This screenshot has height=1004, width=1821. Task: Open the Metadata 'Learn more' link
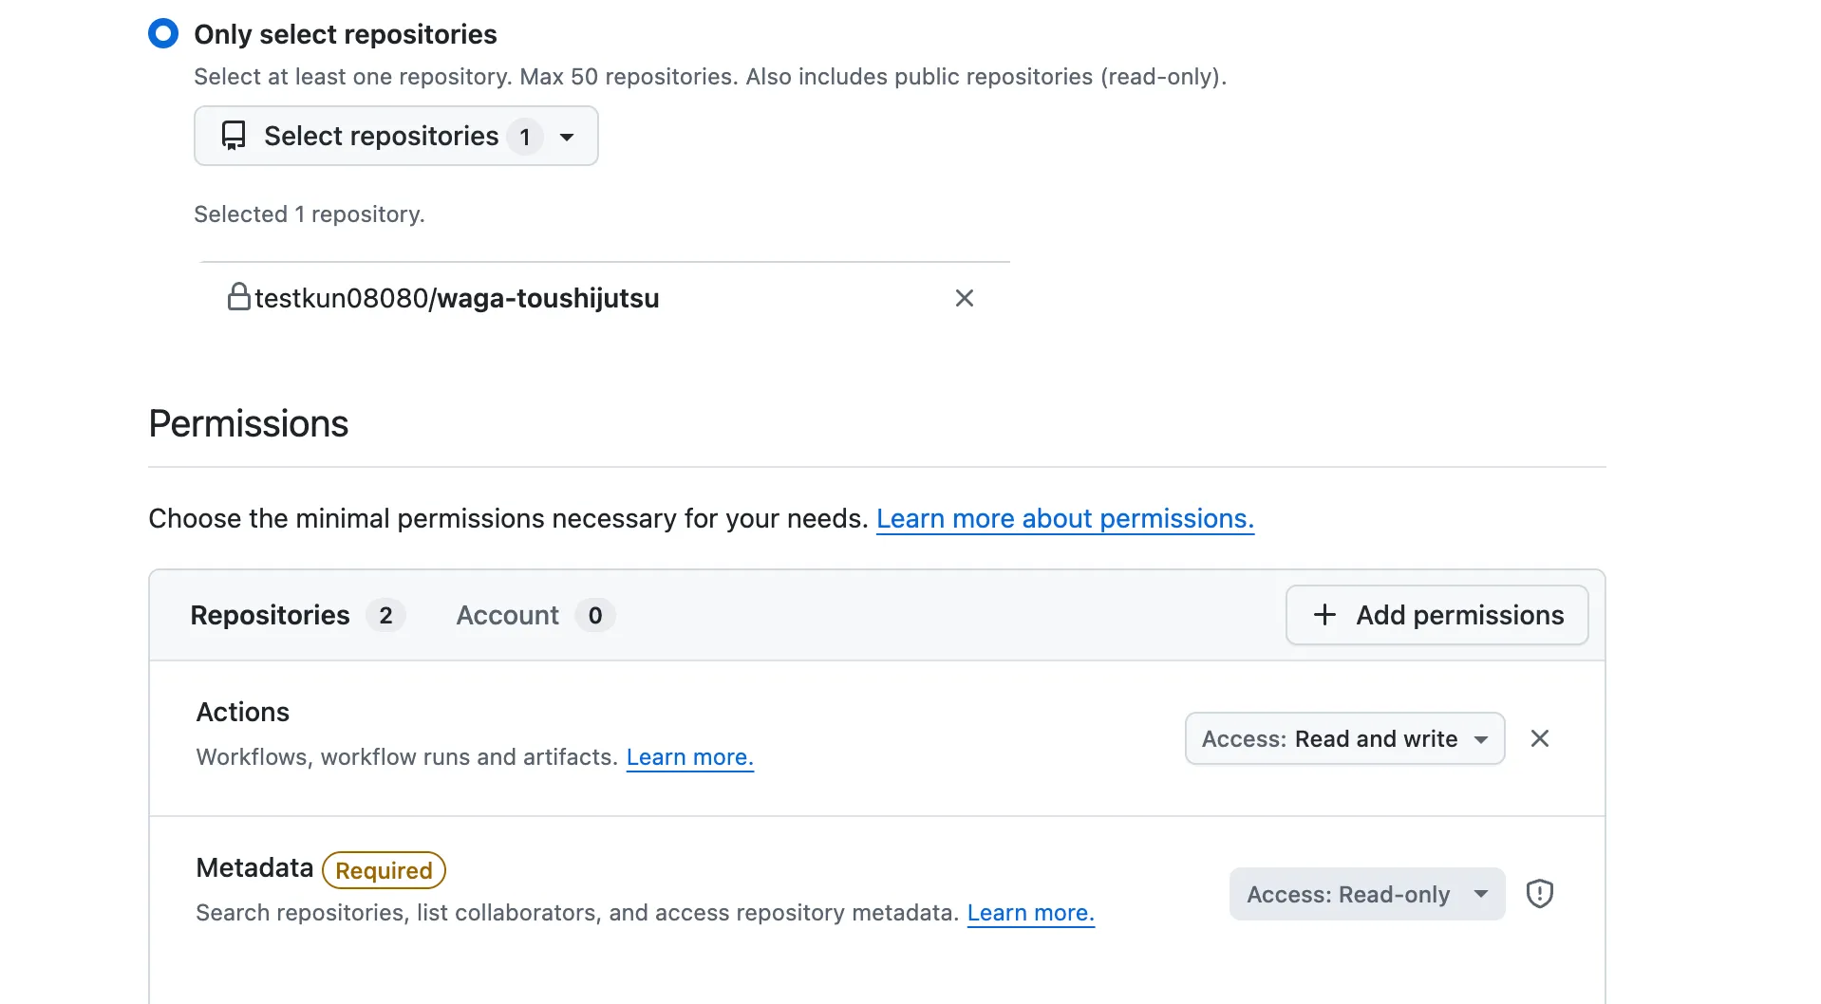coord(1030,913)
